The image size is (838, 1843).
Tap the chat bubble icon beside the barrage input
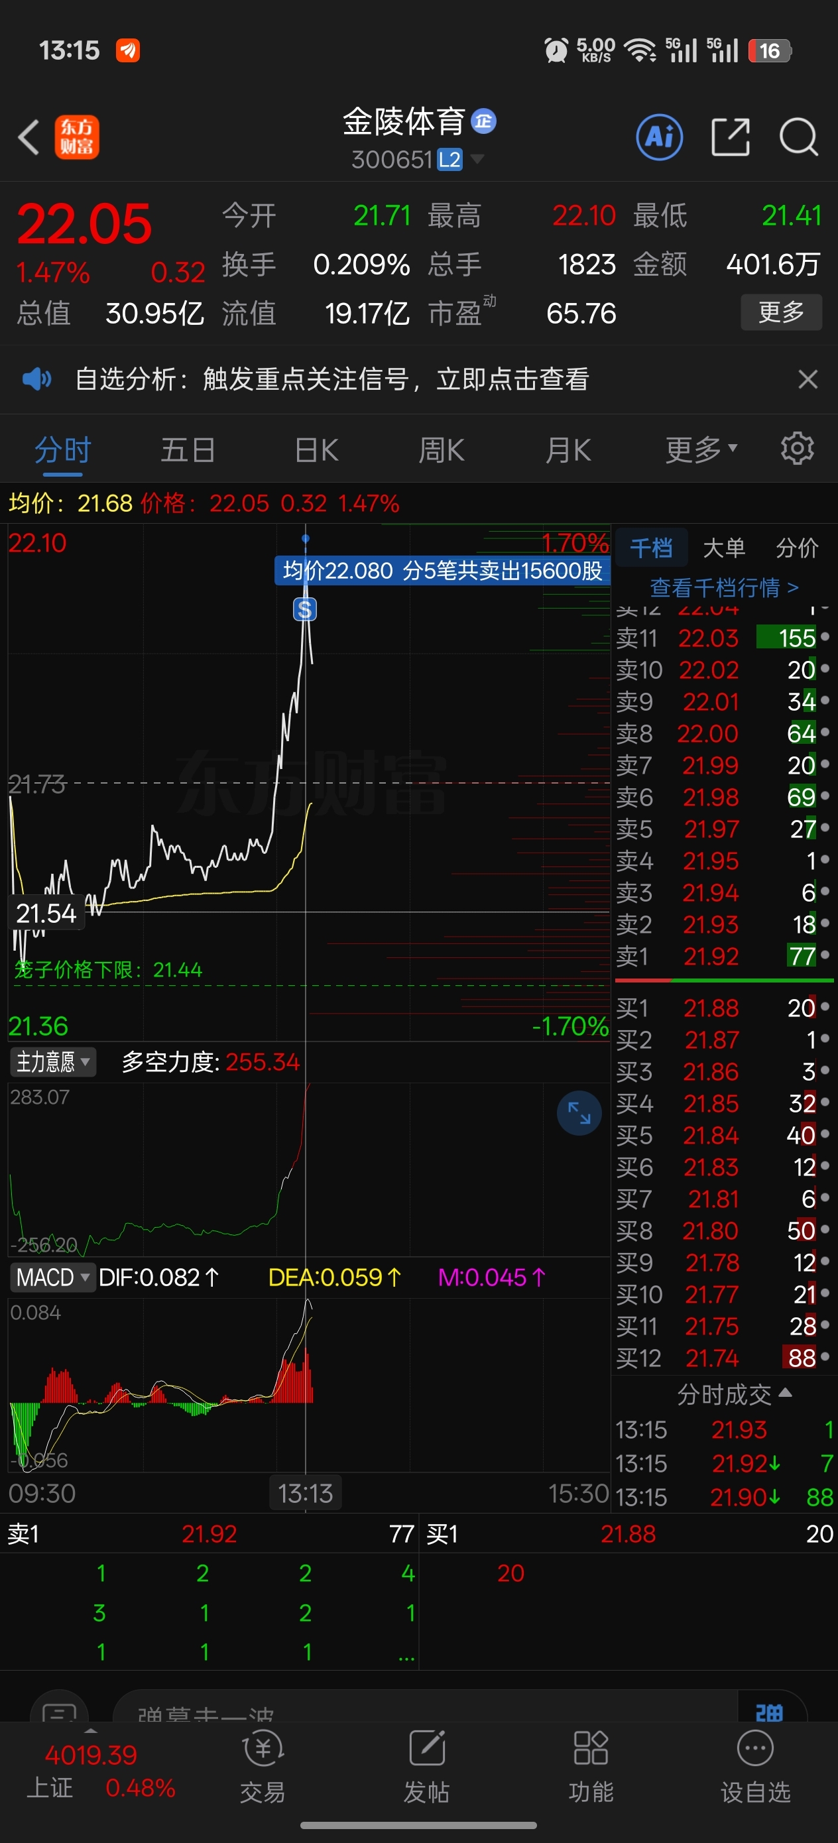(x=60, y=1711)
